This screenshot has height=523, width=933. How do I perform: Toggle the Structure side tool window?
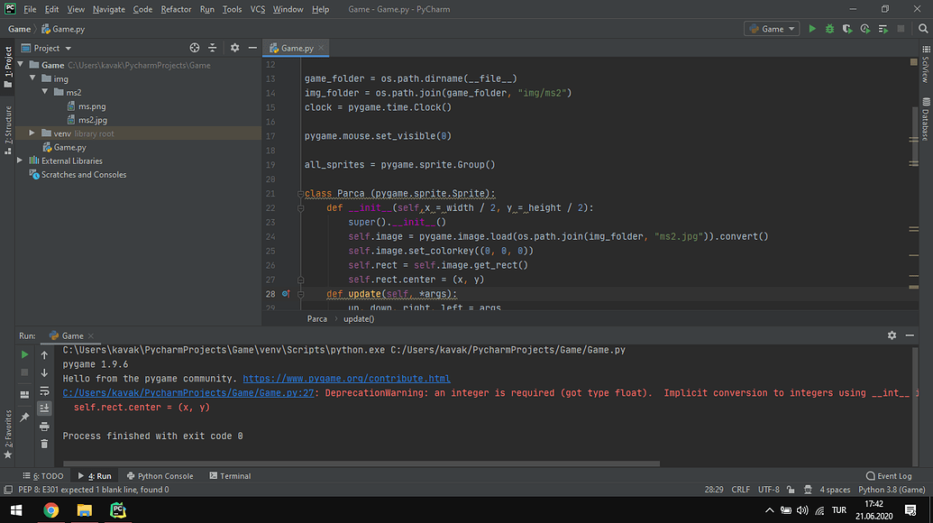point(8,131)
